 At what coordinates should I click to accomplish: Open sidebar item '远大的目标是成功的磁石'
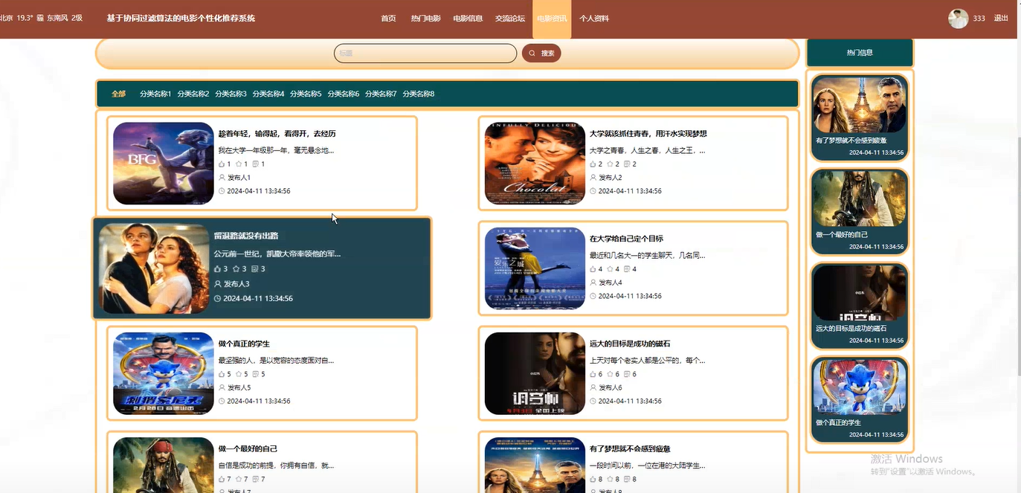(x=860, y=305)
